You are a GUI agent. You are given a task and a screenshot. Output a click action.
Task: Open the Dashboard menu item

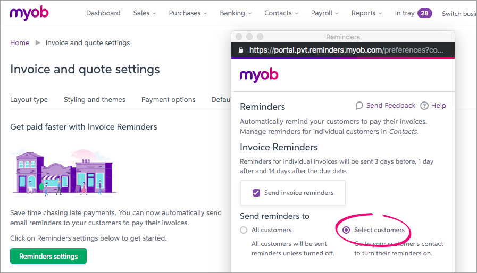[103, 13]
